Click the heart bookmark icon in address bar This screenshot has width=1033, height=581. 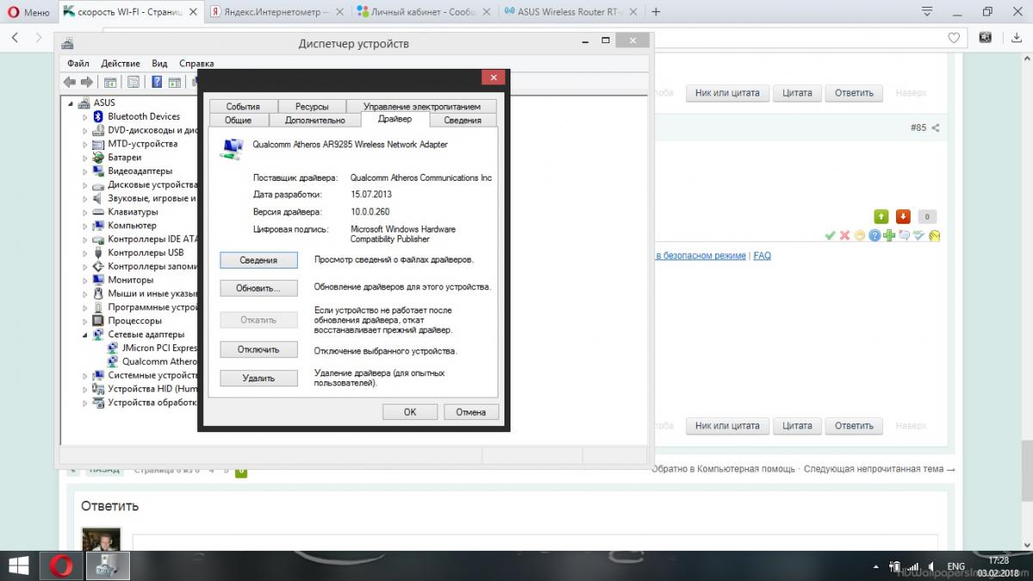[954, 38]
